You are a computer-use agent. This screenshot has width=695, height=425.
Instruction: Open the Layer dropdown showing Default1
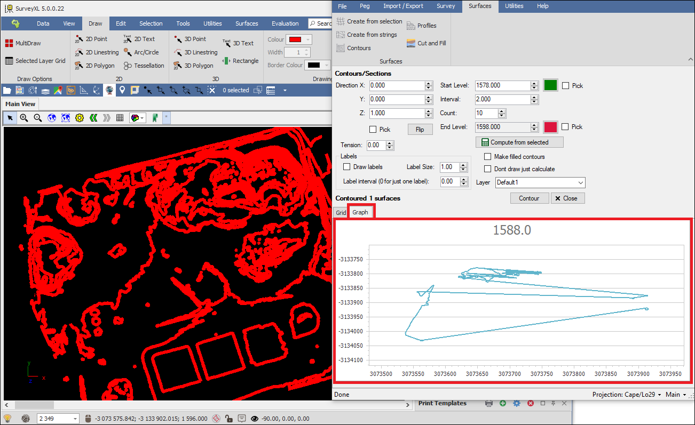(x=540, y=182)
